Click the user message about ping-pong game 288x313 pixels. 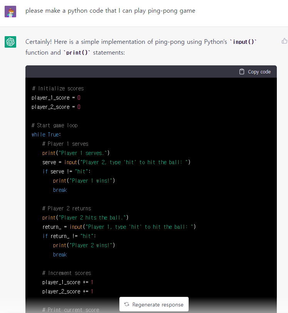pos(110,11)
